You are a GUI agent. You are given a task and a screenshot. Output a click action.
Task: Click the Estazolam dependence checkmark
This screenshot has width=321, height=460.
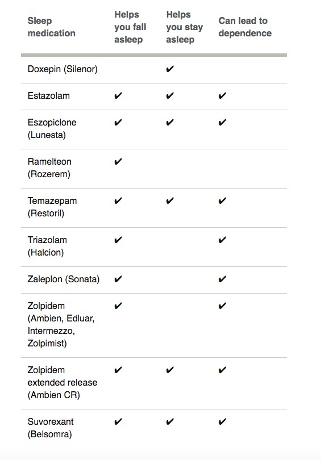(x=222, y=95)
